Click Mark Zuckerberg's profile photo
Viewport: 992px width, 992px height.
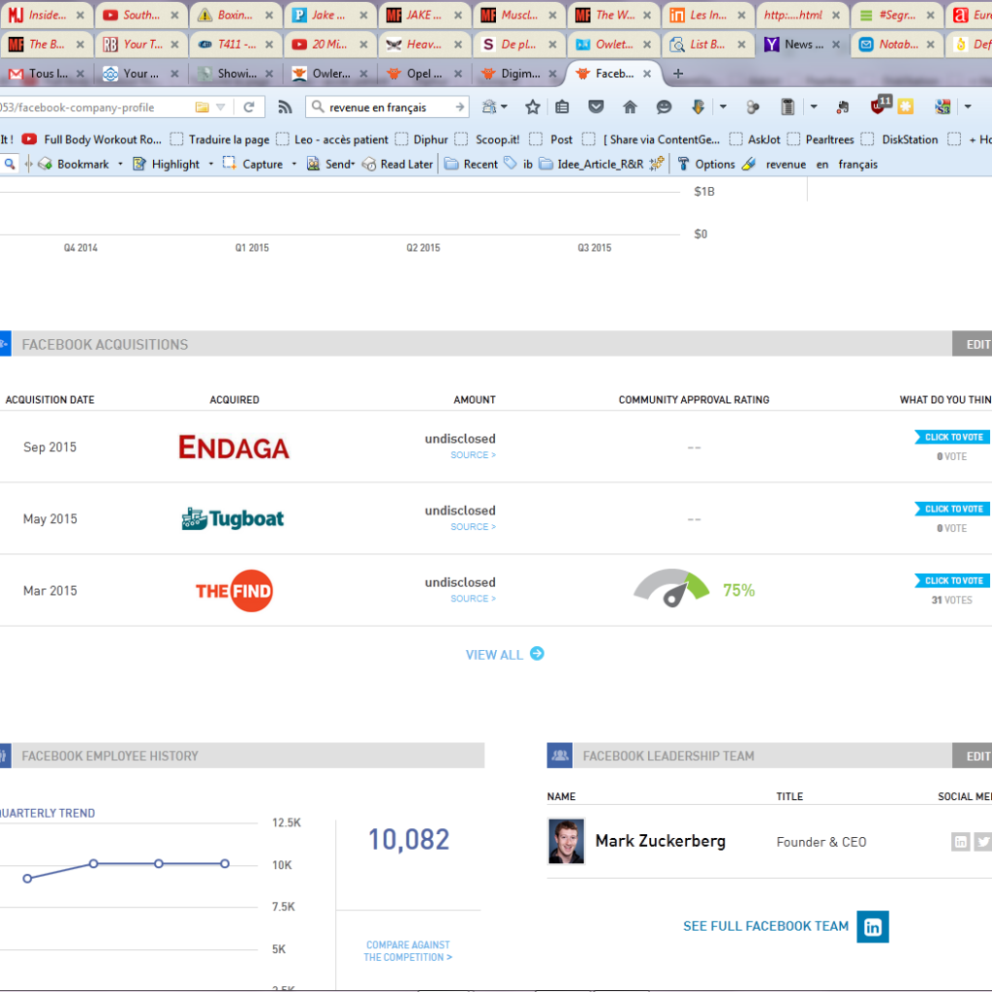[x=566, y=842]
